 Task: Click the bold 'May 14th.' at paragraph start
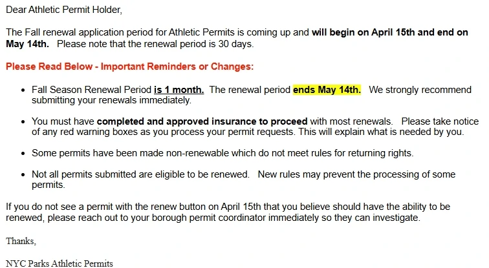[27, 44]
